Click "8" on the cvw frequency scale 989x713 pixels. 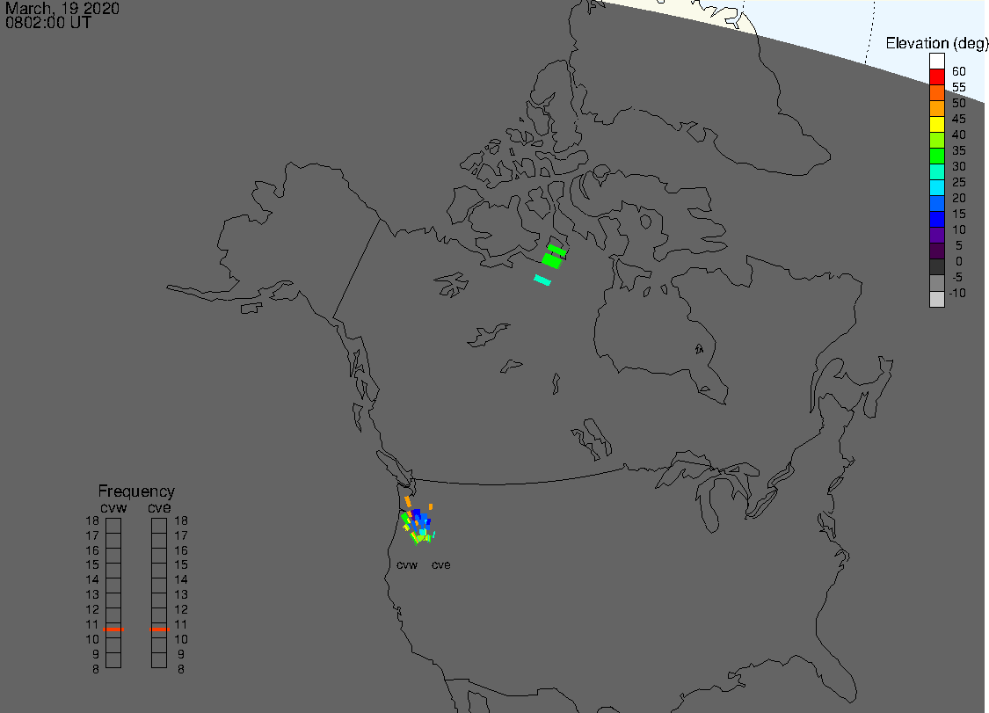[x=96, y=669]
